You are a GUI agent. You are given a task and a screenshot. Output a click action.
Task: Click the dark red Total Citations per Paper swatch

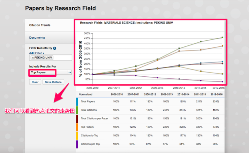point(77,119)
